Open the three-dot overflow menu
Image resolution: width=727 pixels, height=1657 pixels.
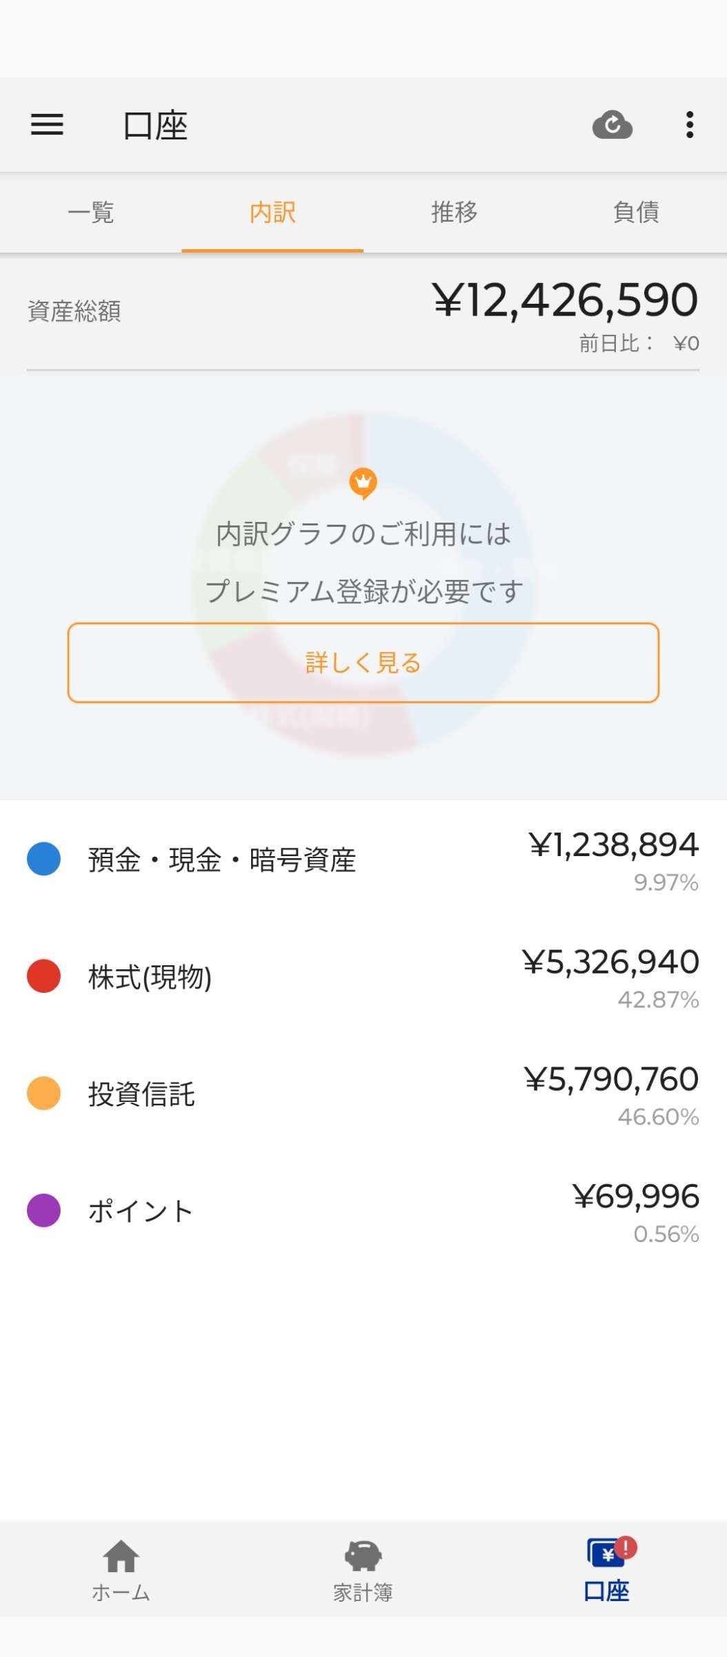coord(689,125)
